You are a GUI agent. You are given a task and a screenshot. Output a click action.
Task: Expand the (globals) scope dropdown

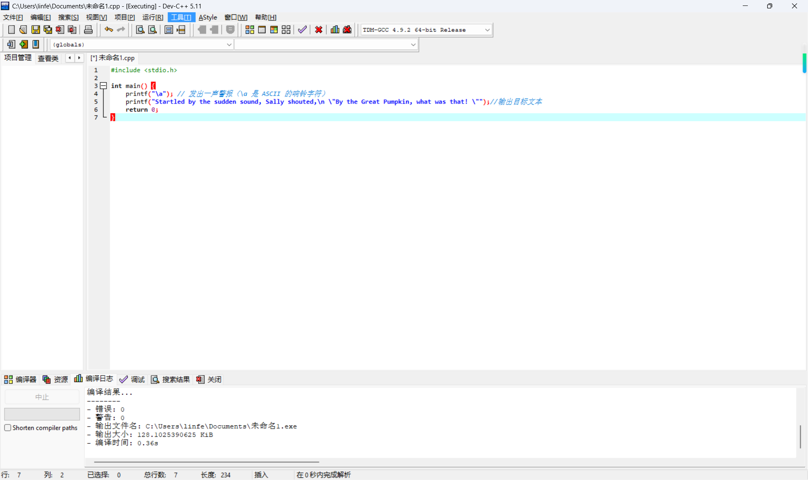click(229, 45)
